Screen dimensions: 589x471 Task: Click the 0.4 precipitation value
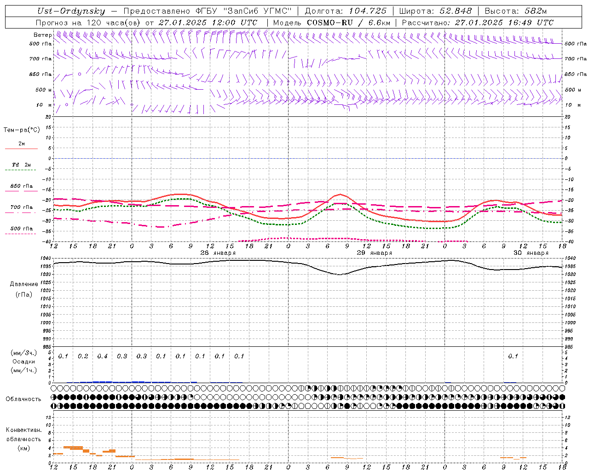tap(102, 356)
